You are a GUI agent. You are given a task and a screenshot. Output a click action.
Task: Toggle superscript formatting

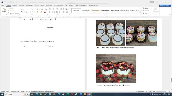pyautogui.click(x=35, y=12)
